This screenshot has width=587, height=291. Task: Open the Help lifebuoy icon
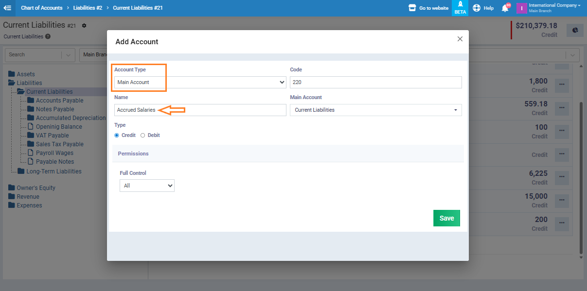tap(477, 8)
